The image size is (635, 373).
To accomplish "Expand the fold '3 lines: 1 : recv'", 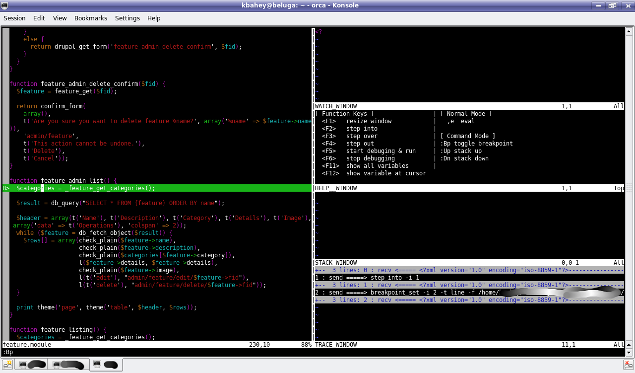I will point(469,285).
